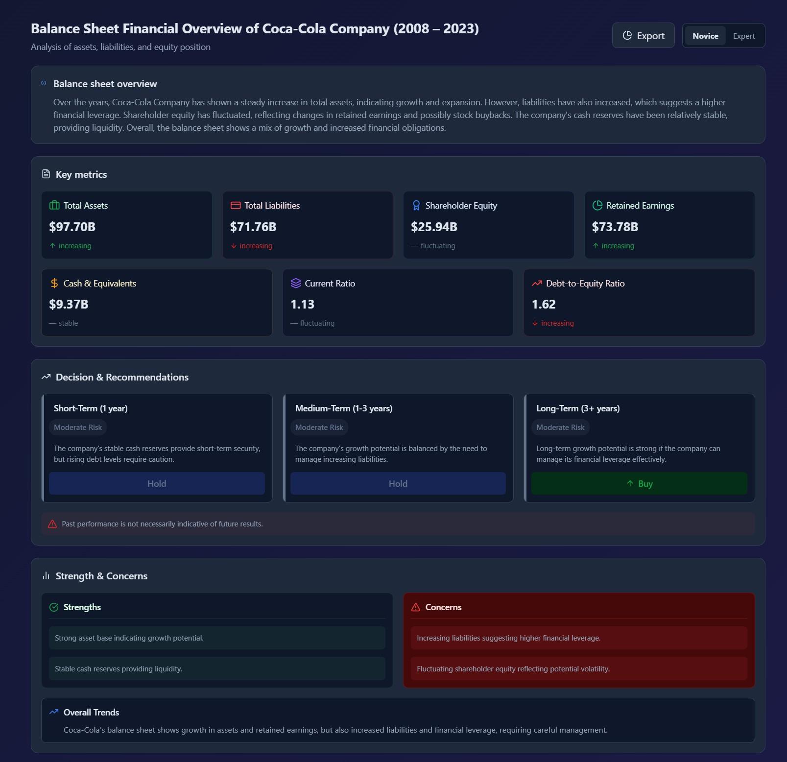Click the Export button
Screen dimensions: 787x762
[x=643, y=36]
